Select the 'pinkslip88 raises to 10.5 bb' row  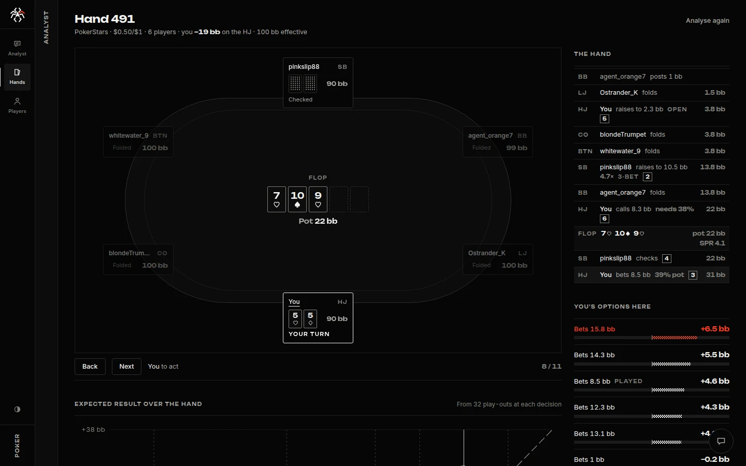[652, 172]
